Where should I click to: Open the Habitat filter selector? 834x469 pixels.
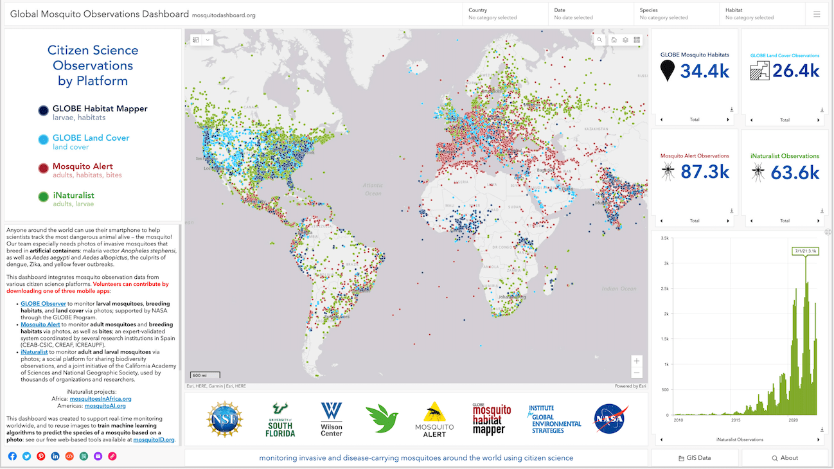point(762,13)
